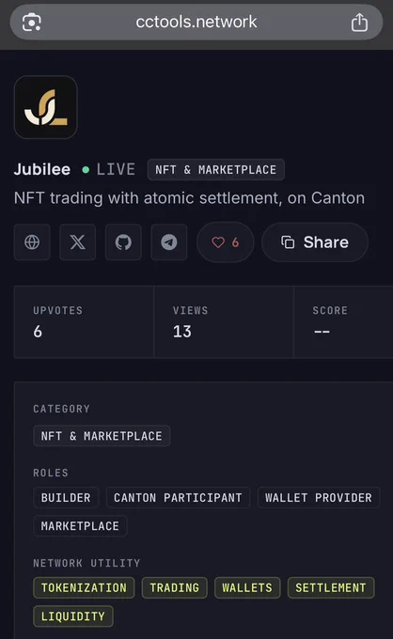Select the BUILDER role tag
Screen dimensions: 393x639
point(66,498)
